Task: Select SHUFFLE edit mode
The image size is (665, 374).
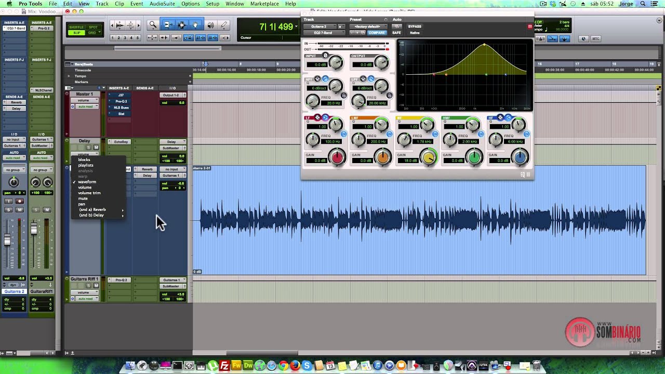Action: point(76,27)
